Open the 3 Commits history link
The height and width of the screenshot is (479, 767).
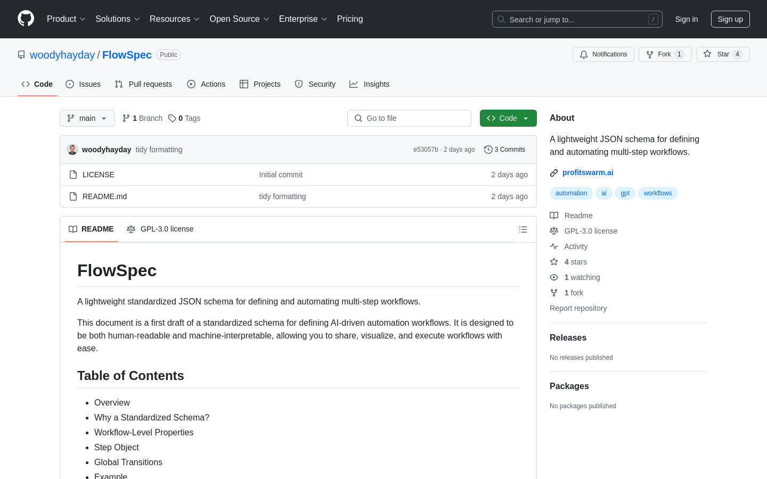point(504,150)
